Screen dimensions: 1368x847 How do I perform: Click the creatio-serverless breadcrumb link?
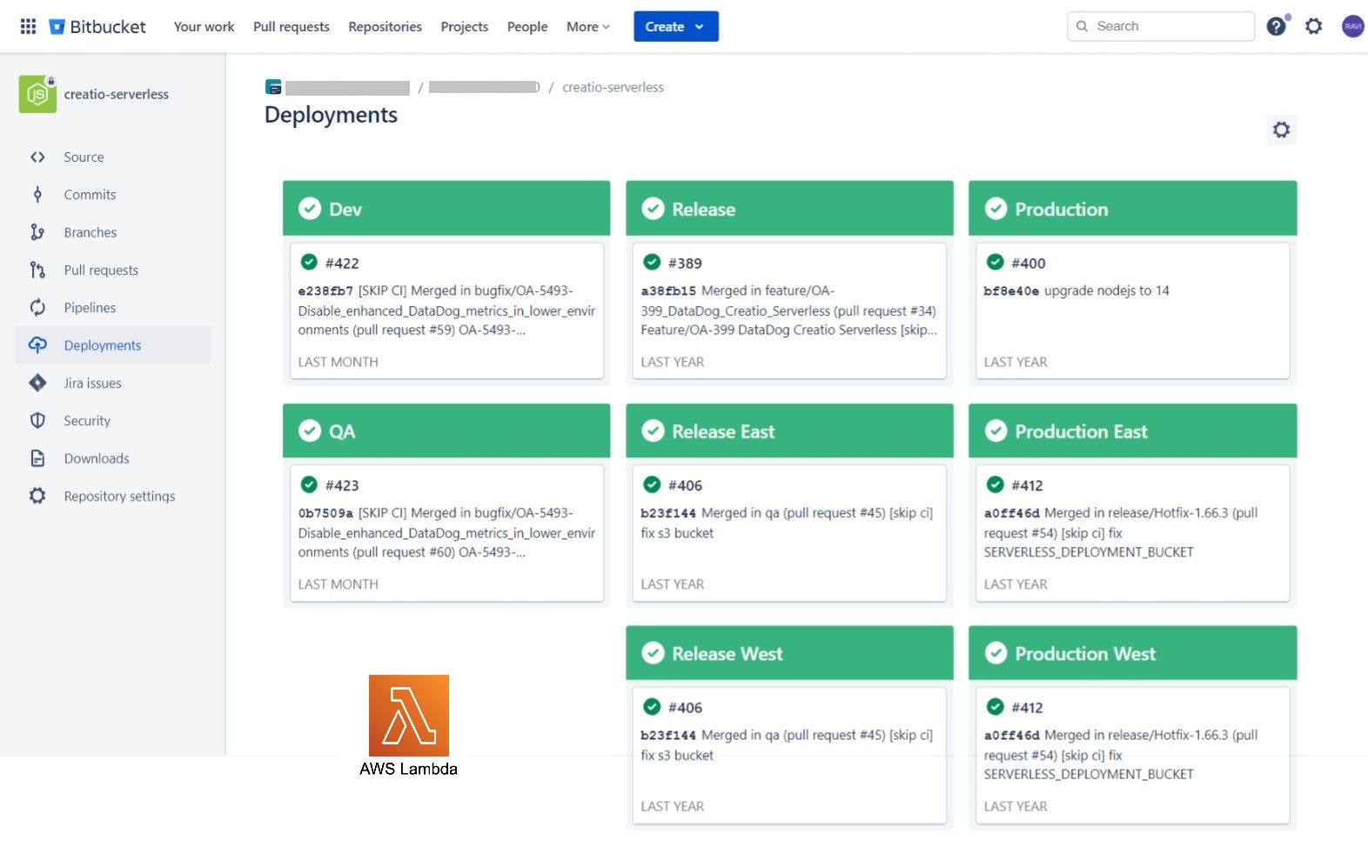(613, 87)
